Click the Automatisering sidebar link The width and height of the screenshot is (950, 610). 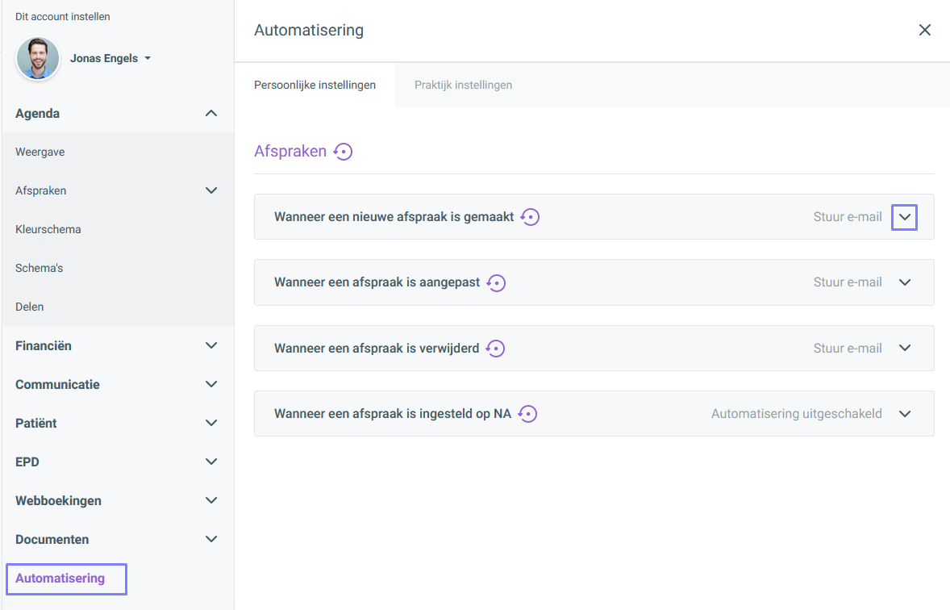click(x=60, y=579)
